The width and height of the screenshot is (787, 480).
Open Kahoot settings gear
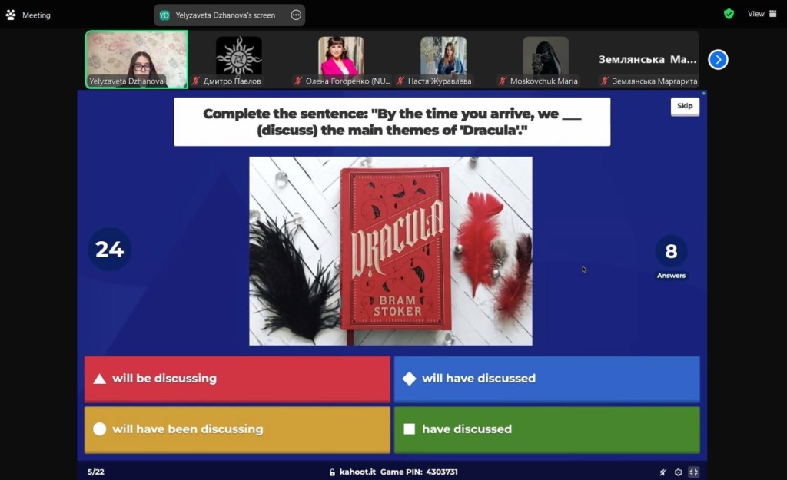[678, 472]
